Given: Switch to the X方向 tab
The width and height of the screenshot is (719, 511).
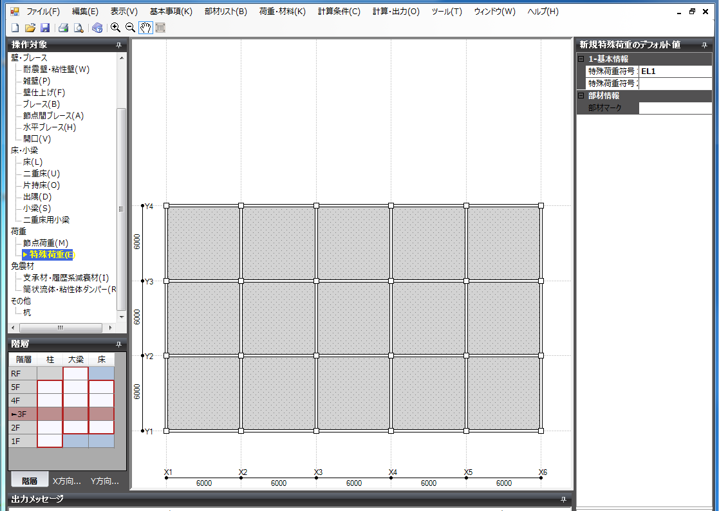Looking at the screenshot, I should pos(66,481).
